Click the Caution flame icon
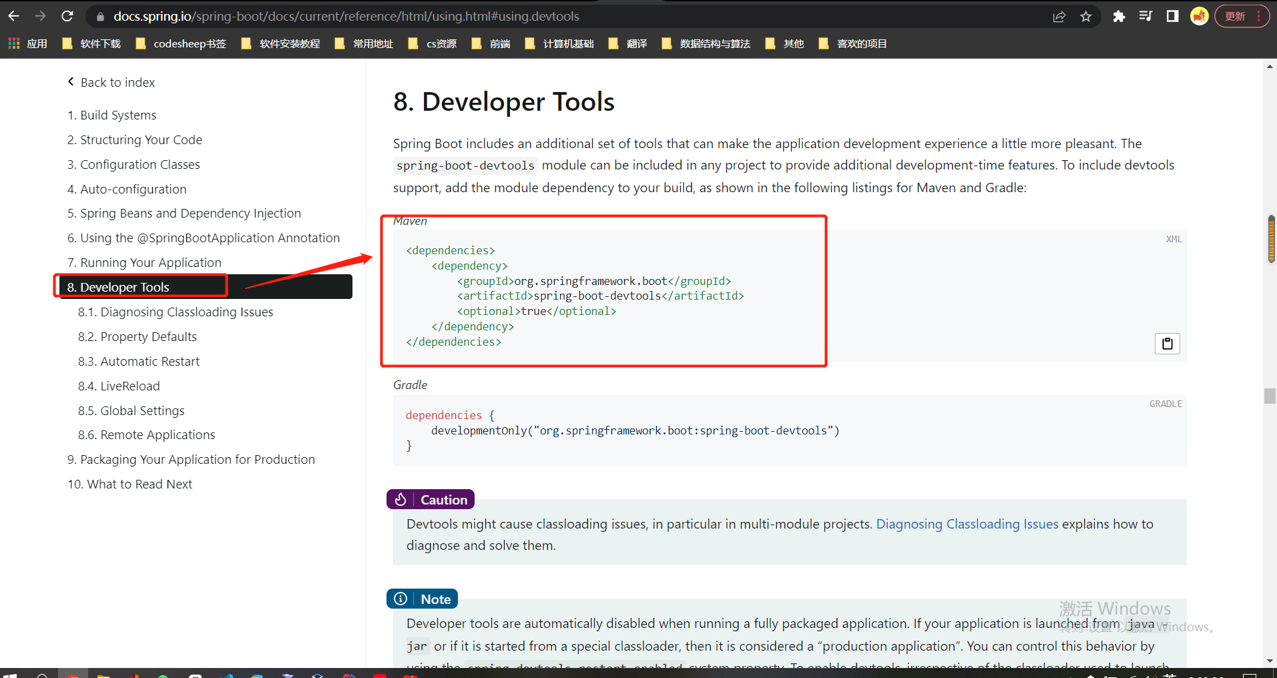1277x678 pixels. pos(401,499)
